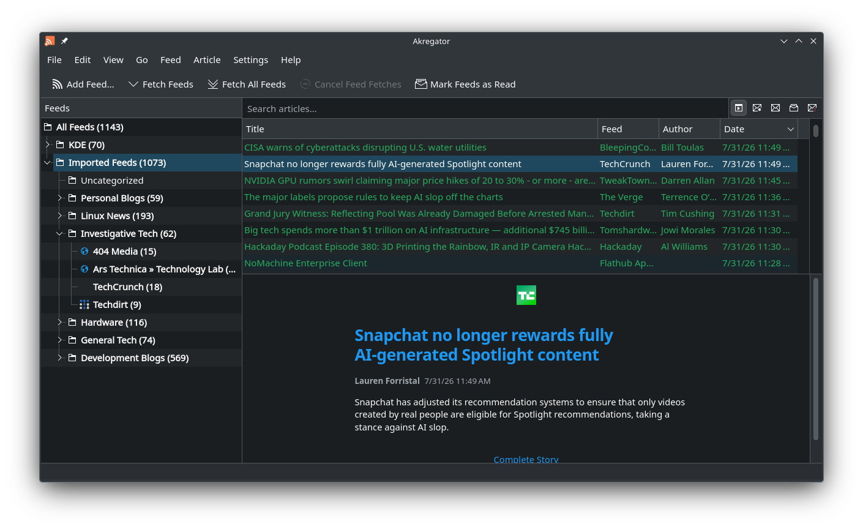Screen dimensions: 863x529
Task: Click the Author column header
Action: tap(689, 129)
